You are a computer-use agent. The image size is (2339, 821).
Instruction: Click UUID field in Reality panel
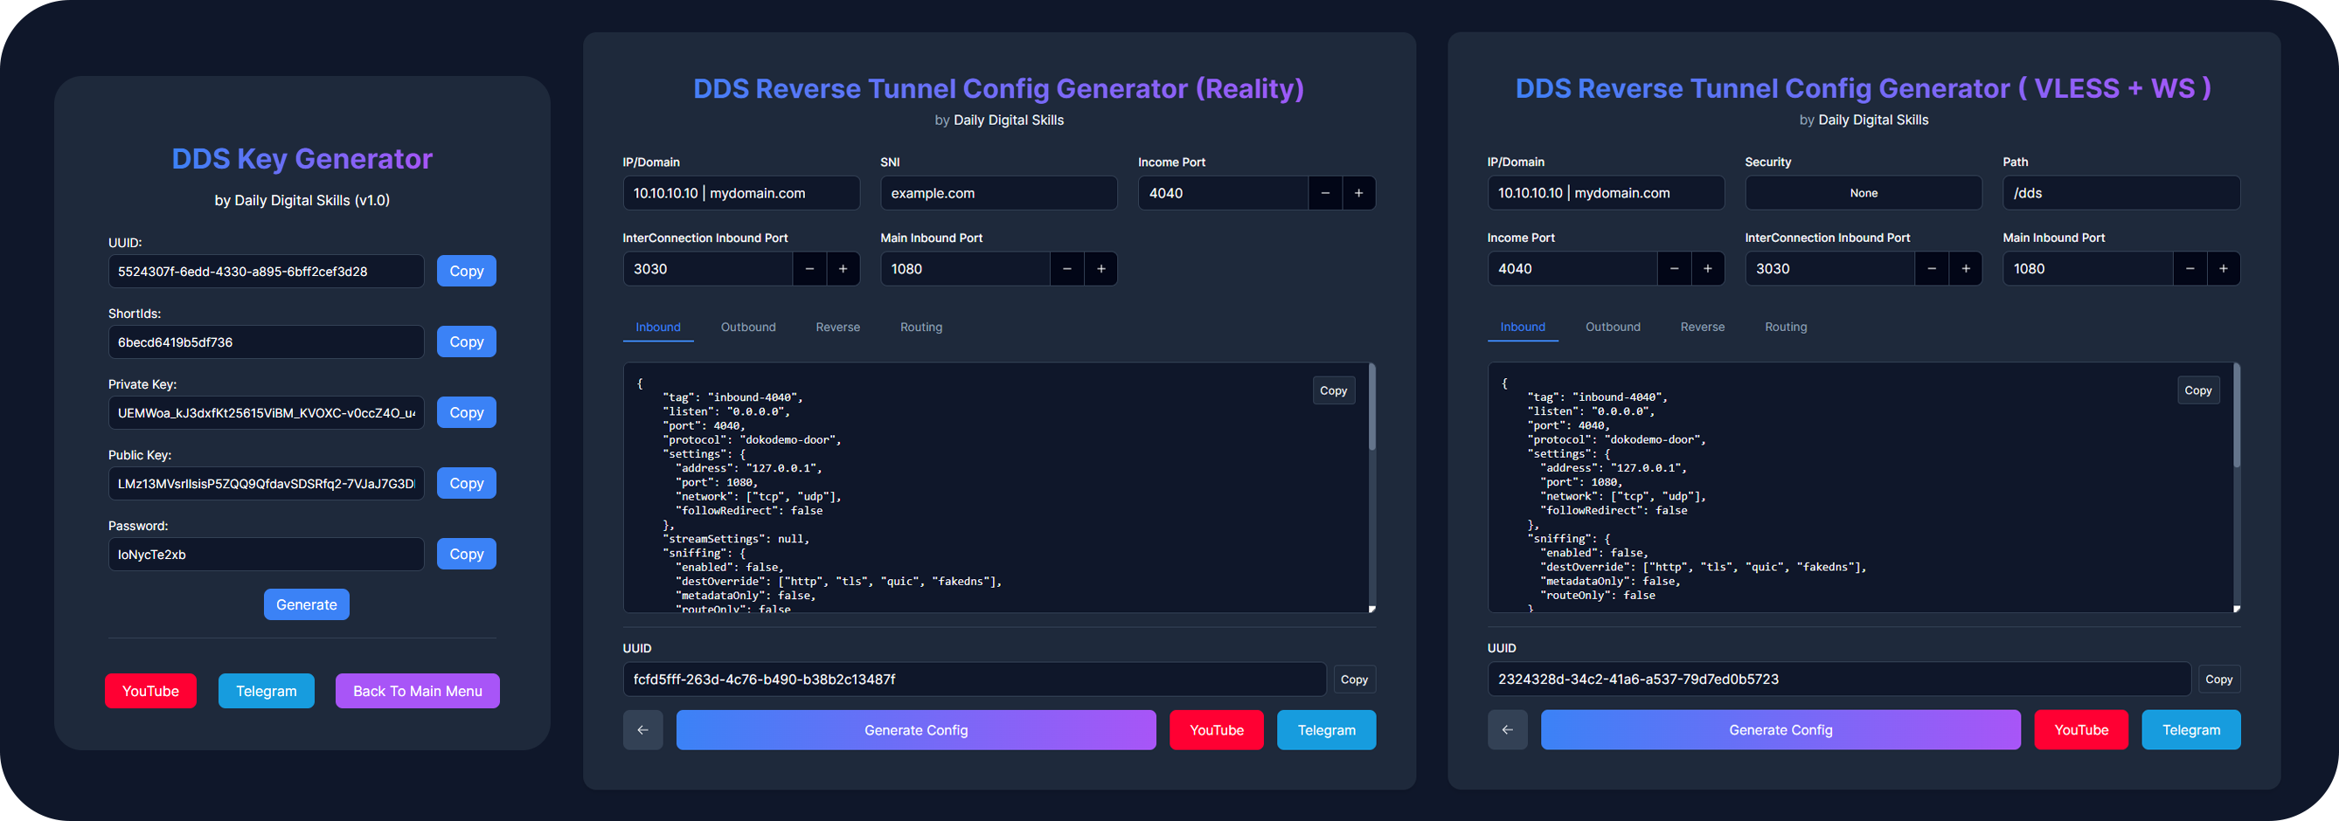(975, 680)
